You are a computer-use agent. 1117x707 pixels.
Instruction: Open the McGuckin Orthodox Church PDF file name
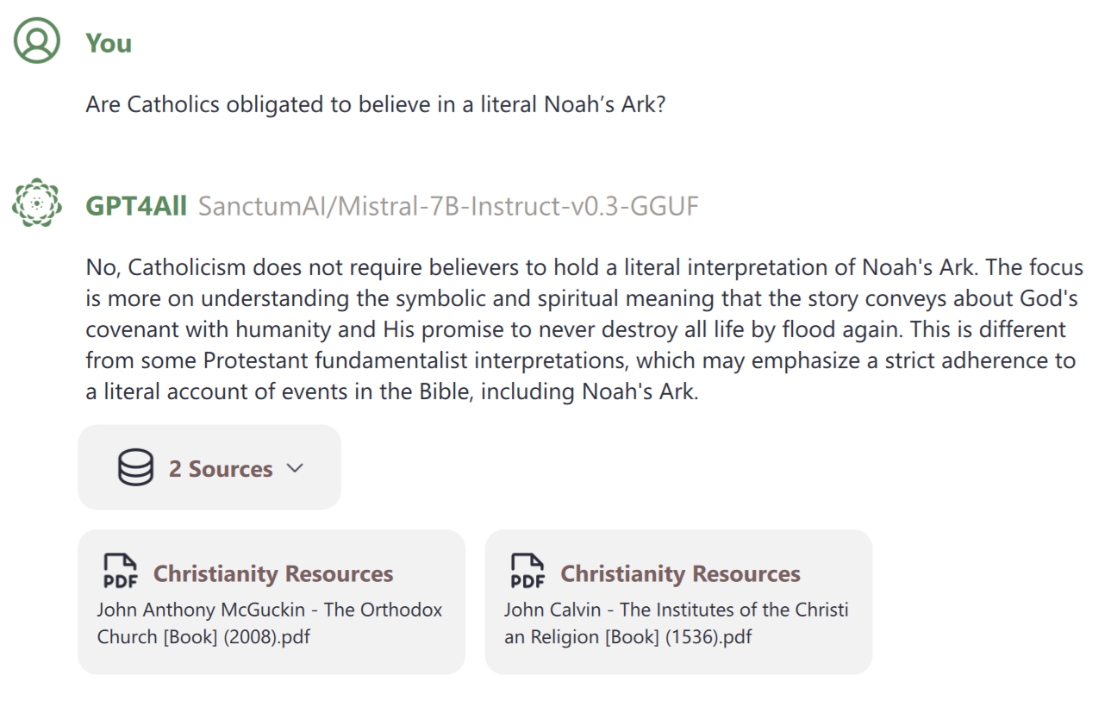(x=269, y=623)
